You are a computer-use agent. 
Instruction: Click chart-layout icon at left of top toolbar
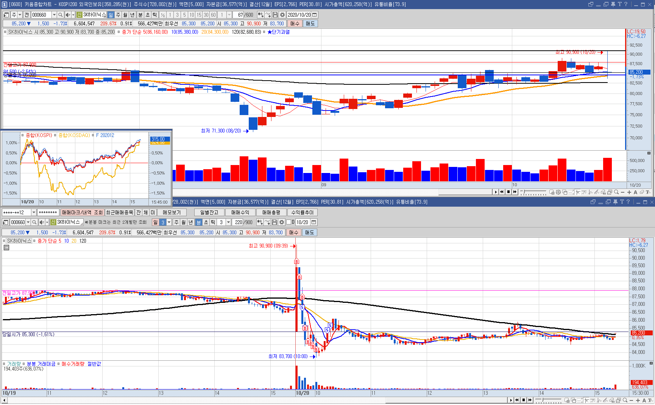(x=6, y=15)
